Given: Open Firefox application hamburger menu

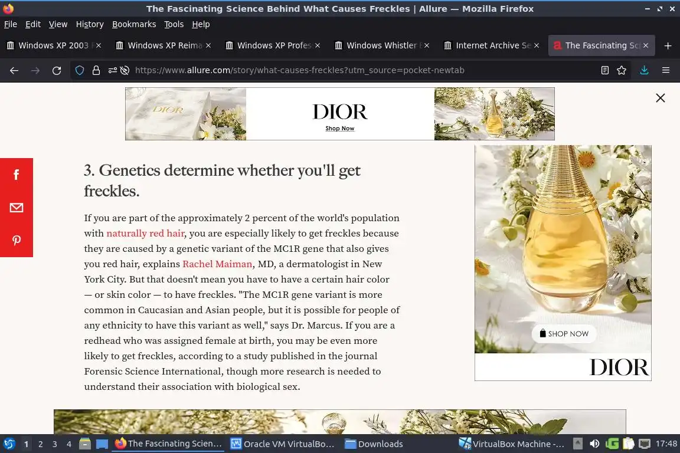Looking at the screenshot, I should (666, 70).
